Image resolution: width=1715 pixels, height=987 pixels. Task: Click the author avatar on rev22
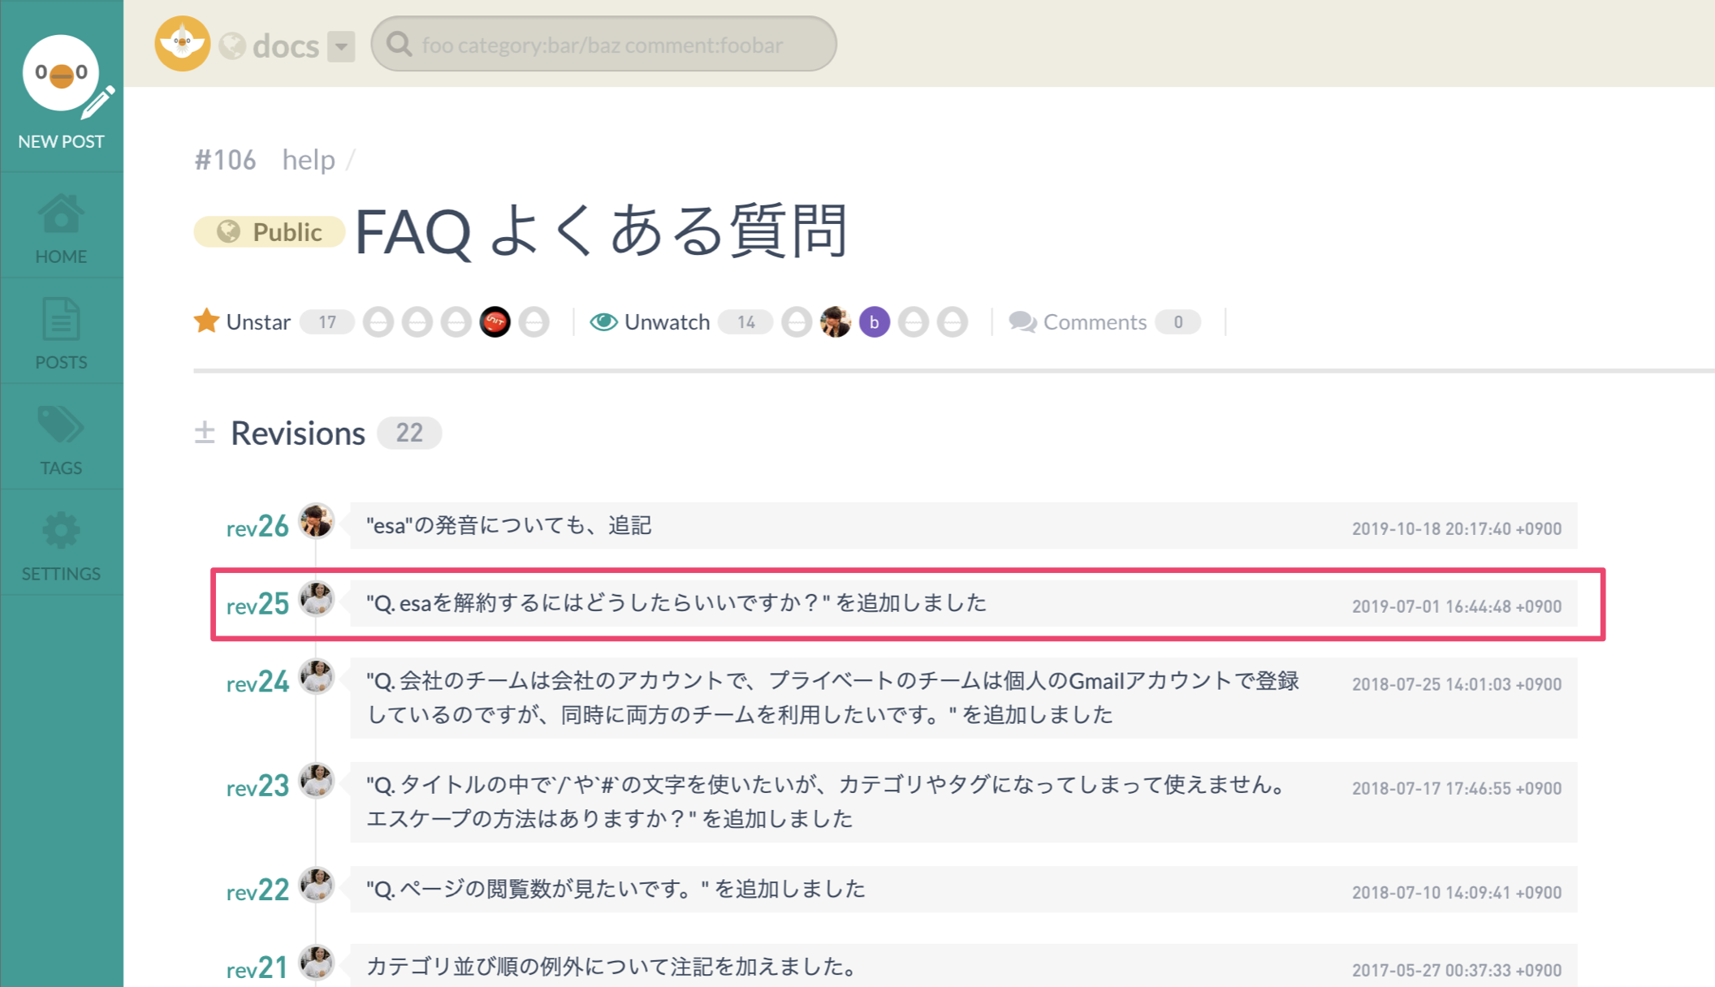pos(316,884)
